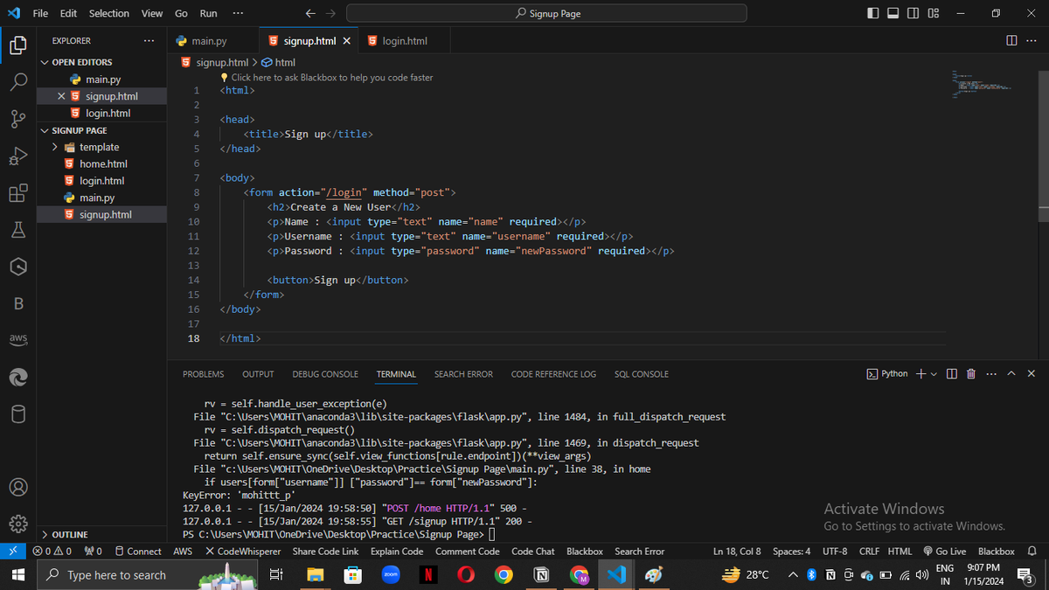Viewport: 1049px width, 590px height.
Task: Open Source Control view
Action: point(17,120)
